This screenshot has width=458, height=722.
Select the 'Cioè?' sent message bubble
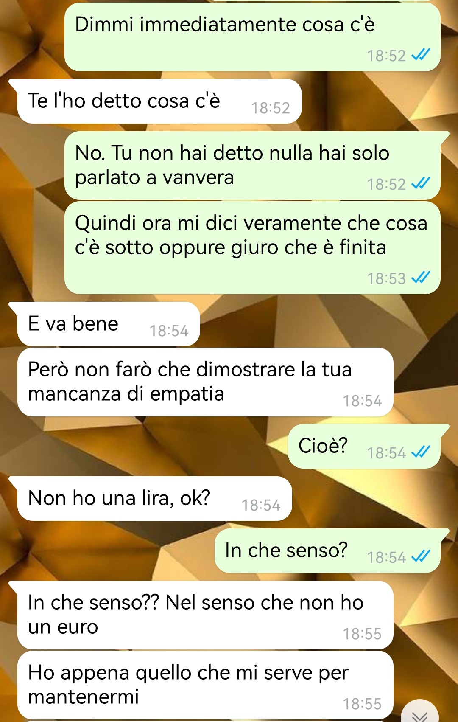364,447
